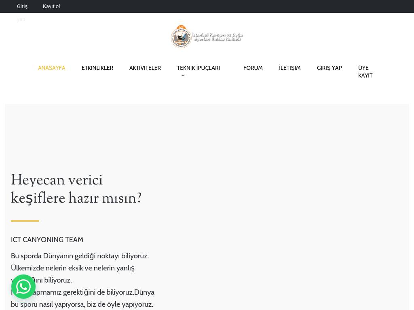Open the Teknik İpuçları dropdown menu

point(198,68)
